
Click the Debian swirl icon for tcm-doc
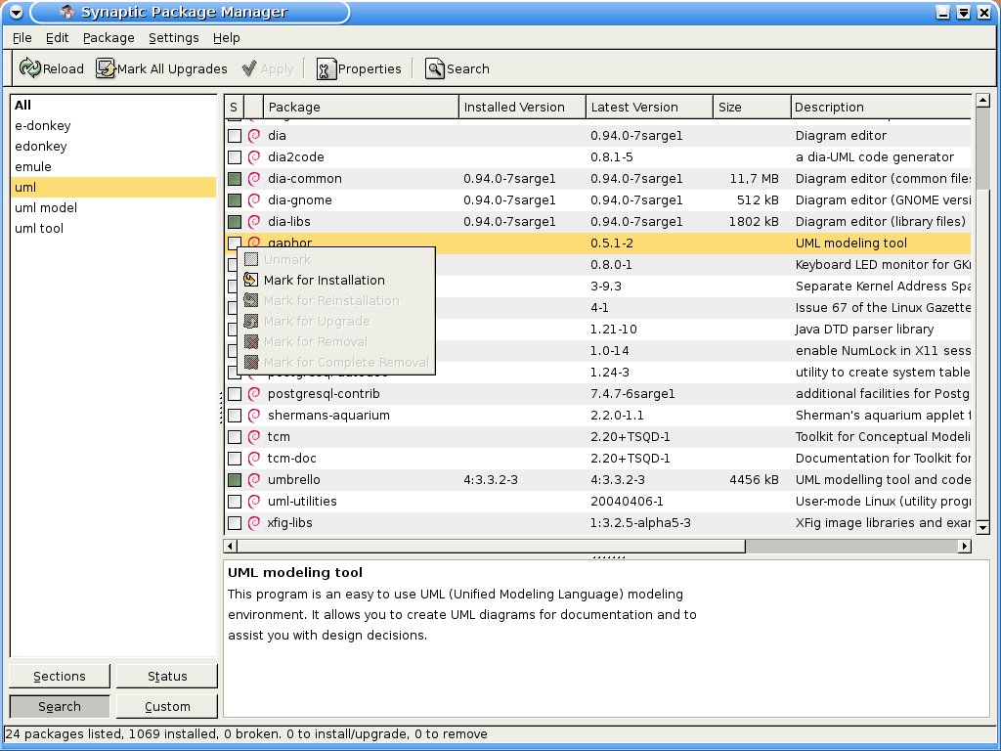[x=254, y=459]
